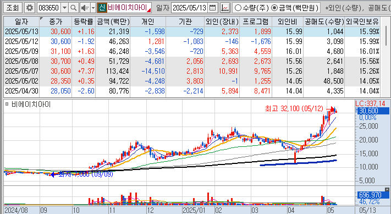The width and height of the screenshot is (391, 214).
Task: Select the 2025/05/07 date row cell
Action: [21, 72]
